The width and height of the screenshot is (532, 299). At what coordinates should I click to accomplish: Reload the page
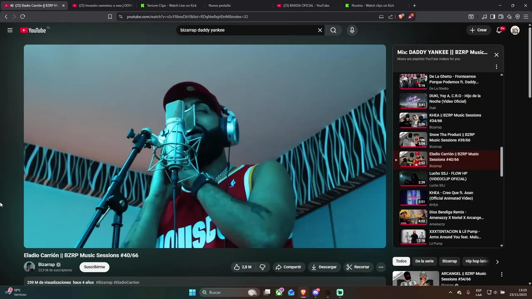(x=22, y=17)
